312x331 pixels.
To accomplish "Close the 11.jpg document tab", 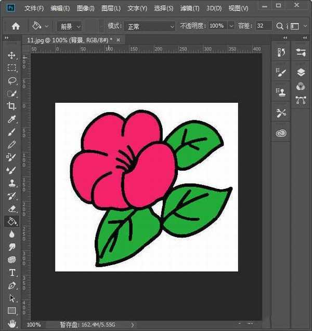I will click(119, 40).
